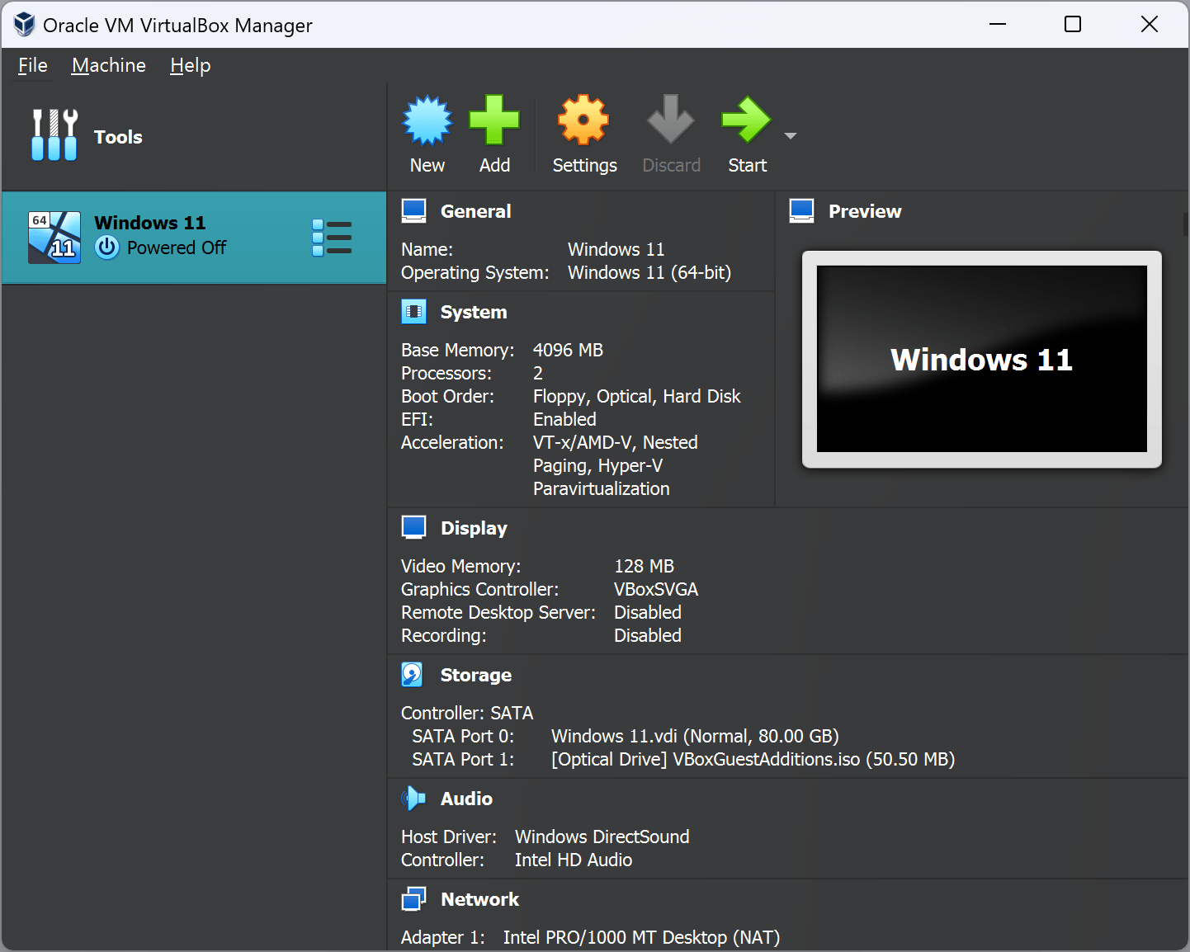Viewport: 1190px width, 952px height.
Task: Click the Controller: SATA label
Action: point(467,713)
